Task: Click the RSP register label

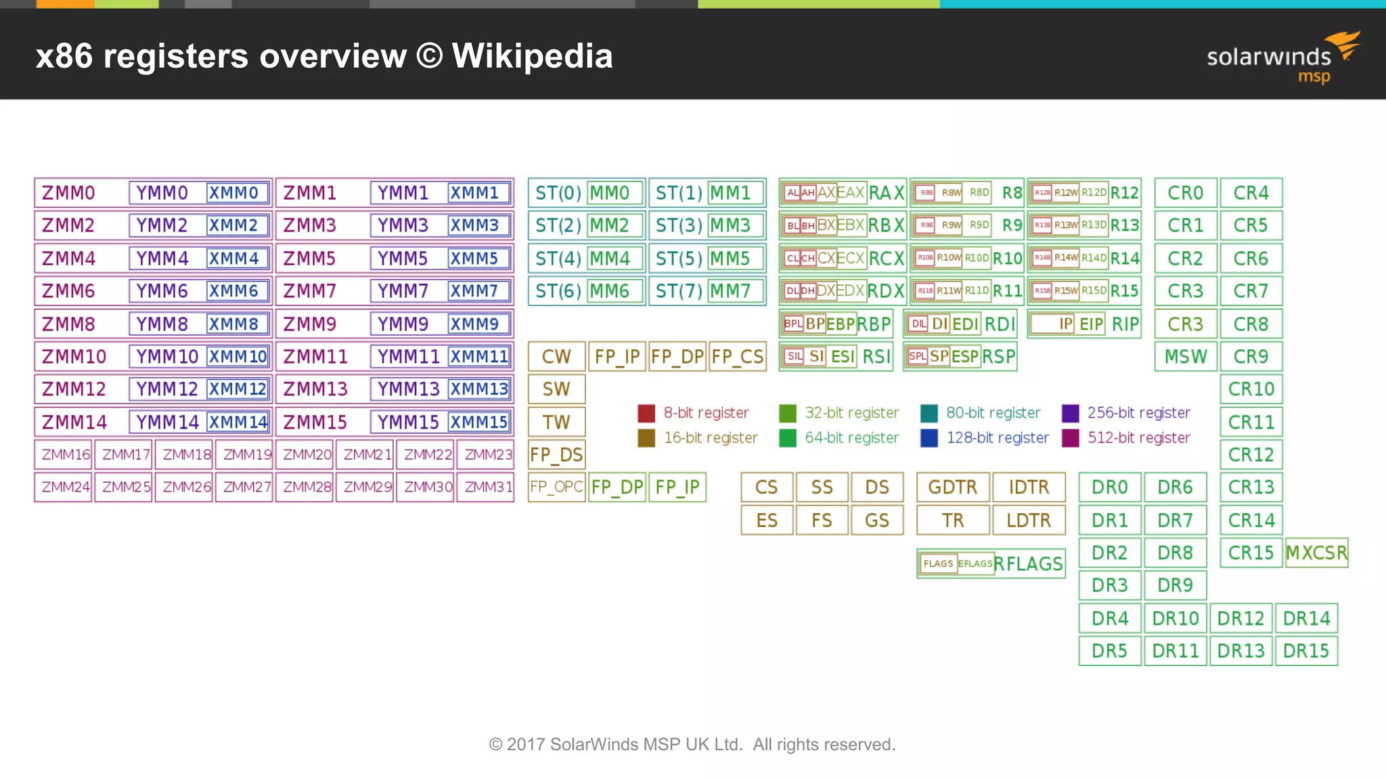Action: tap(999, 357)
